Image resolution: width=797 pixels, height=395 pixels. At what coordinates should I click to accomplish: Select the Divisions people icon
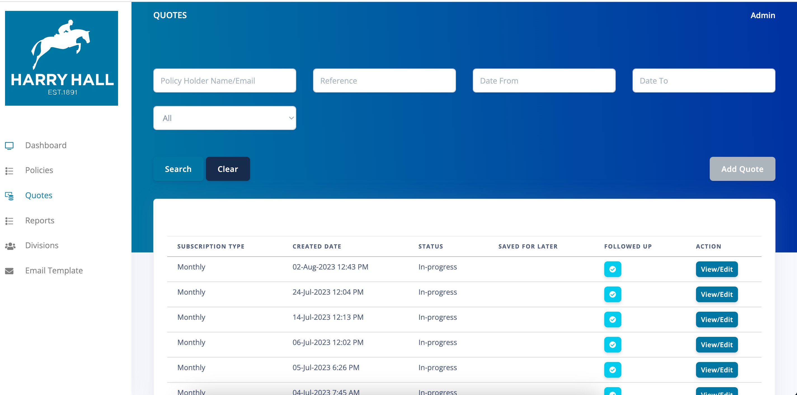(10, 246)
